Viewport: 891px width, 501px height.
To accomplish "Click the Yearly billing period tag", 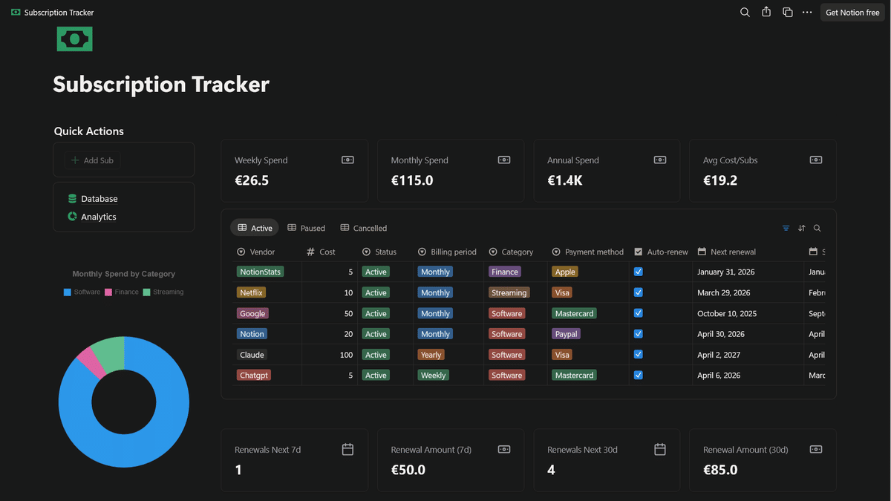I will pos(431,355).
